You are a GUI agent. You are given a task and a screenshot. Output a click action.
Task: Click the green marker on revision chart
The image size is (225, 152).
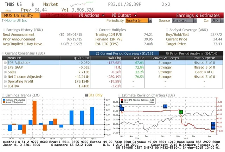click(x=181, y=112)
